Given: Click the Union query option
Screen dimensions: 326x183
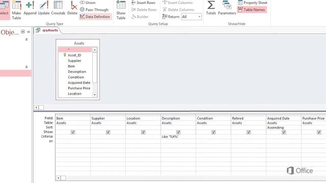Looking at the screenshot, I should [x=88, y=3].
